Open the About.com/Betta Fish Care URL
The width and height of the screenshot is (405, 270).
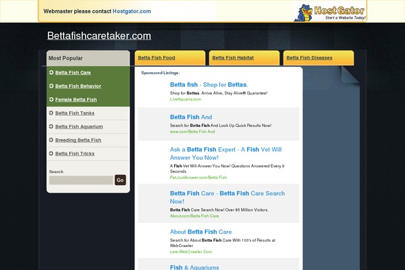pos(194,216)
